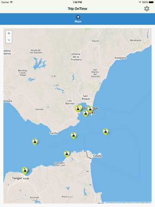
Task: Tap the ferry marker at Tanger port
Action: pos(25,170)
